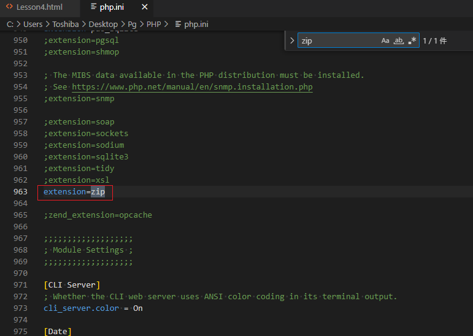
Task: Click the ;extension=pgsql line
Action: (82, 40)
